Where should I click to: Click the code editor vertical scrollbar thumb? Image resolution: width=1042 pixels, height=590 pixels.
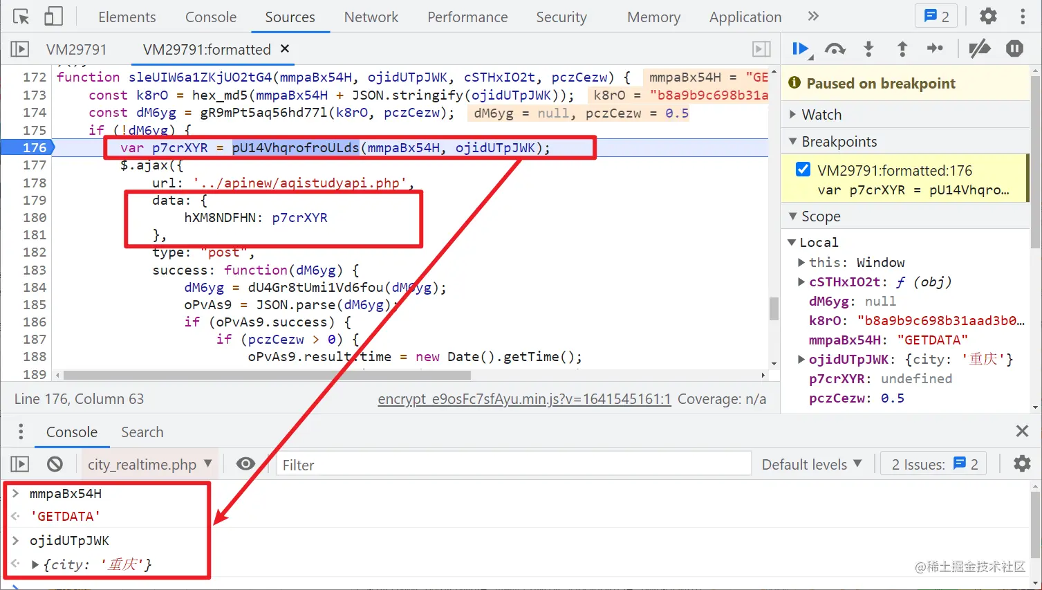[774, 308]
